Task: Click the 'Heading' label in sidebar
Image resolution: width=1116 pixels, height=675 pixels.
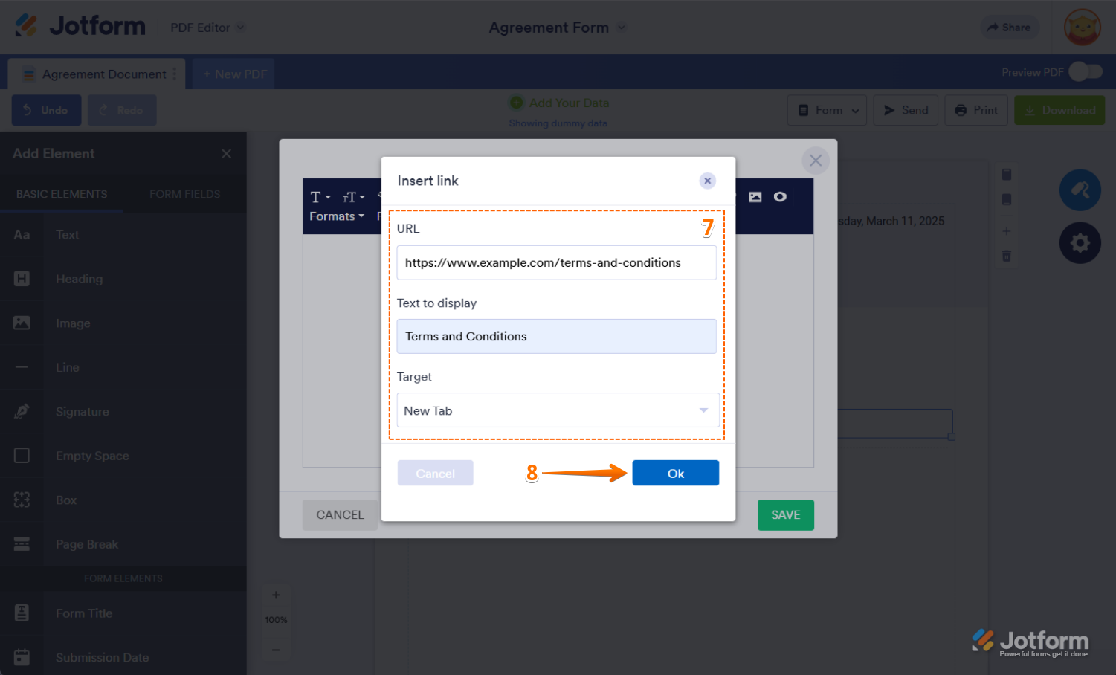Action: coord(80,279)
